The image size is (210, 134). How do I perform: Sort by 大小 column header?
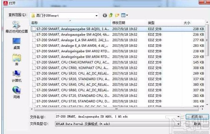(x=194, y=23)
